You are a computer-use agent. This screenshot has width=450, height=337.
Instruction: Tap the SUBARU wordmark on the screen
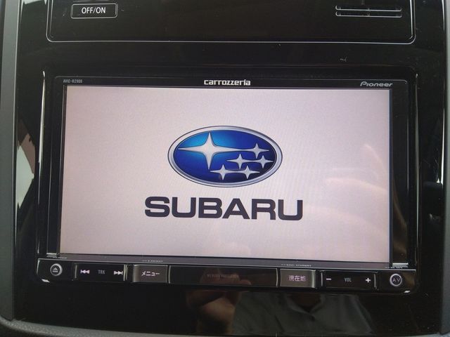[224, 209]
